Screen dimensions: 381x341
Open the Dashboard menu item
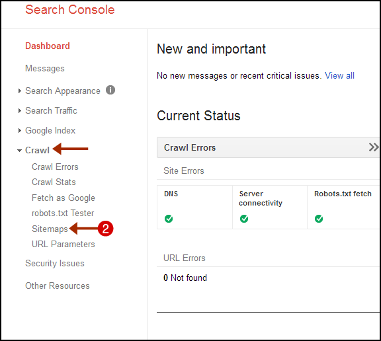(x=48, y=46)
